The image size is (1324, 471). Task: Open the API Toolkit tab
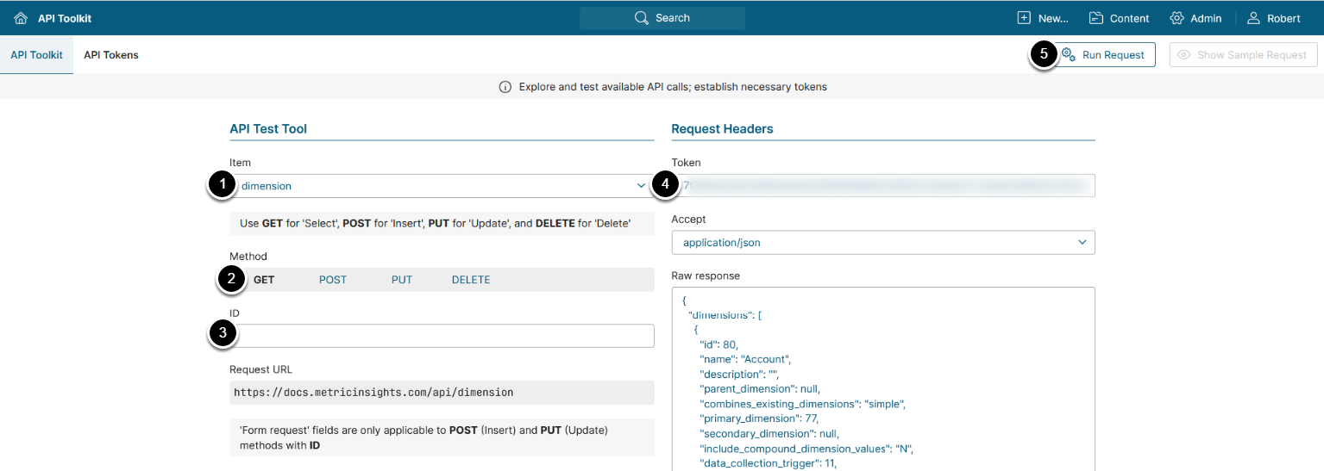[36, 55]
